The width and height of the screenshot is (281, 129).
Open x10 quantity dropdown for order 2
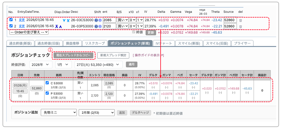pyautogui.click(x=133, y=26)
